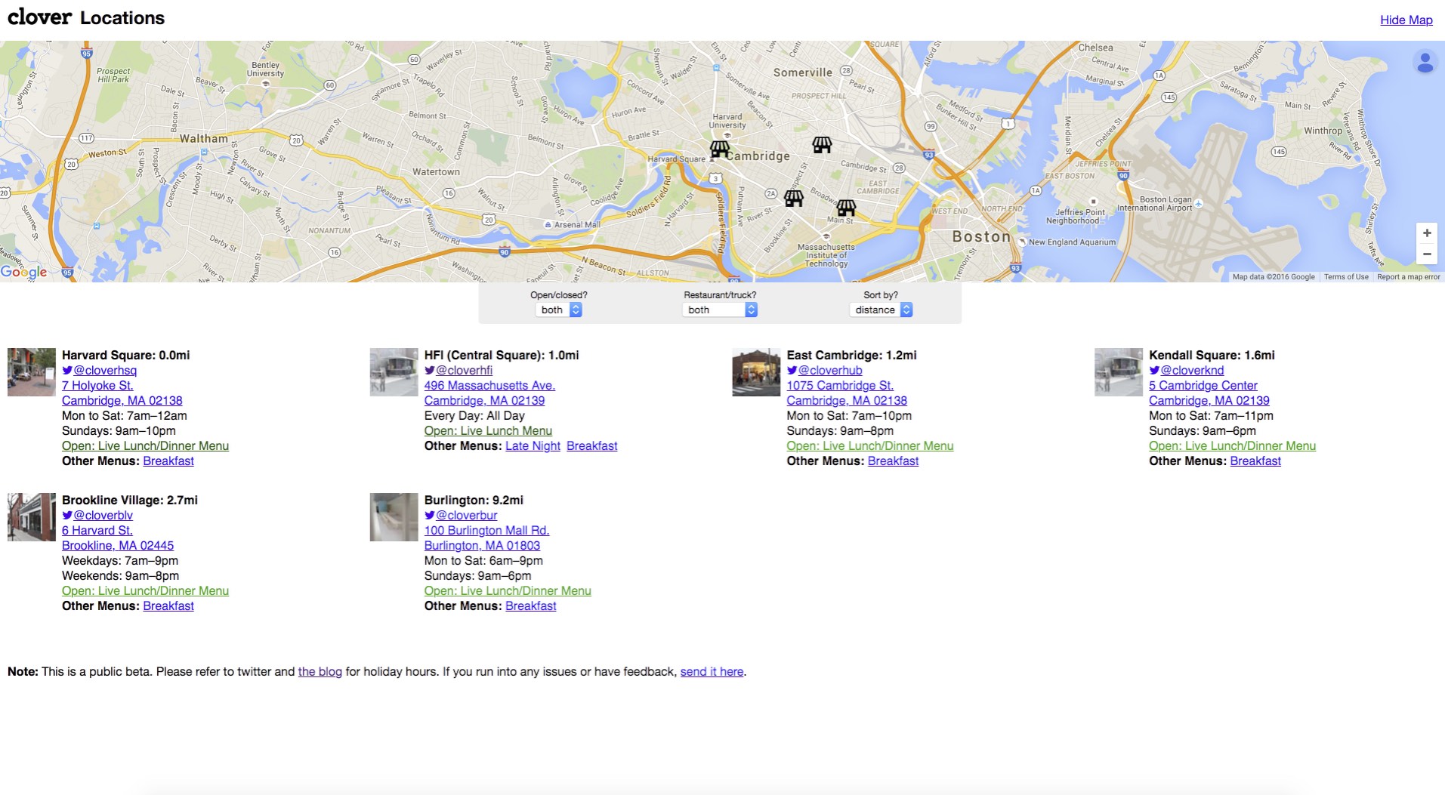Open East Cambridge Live Lunch/Dinner Menu

click(870, 445)
